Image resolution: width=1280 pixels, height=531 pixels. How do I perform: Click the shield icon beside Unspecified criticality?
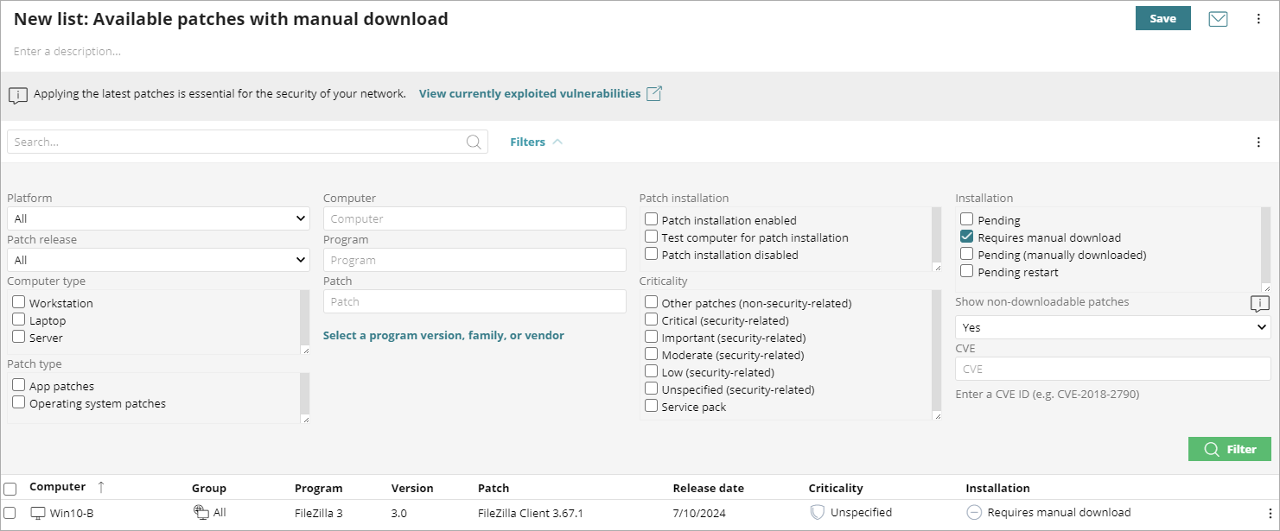817,512
